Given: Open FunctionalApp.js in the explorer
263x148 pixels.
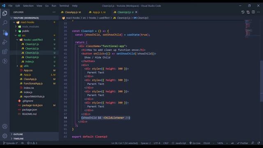Looking at the screenshot, I should (x=33, y=83).
